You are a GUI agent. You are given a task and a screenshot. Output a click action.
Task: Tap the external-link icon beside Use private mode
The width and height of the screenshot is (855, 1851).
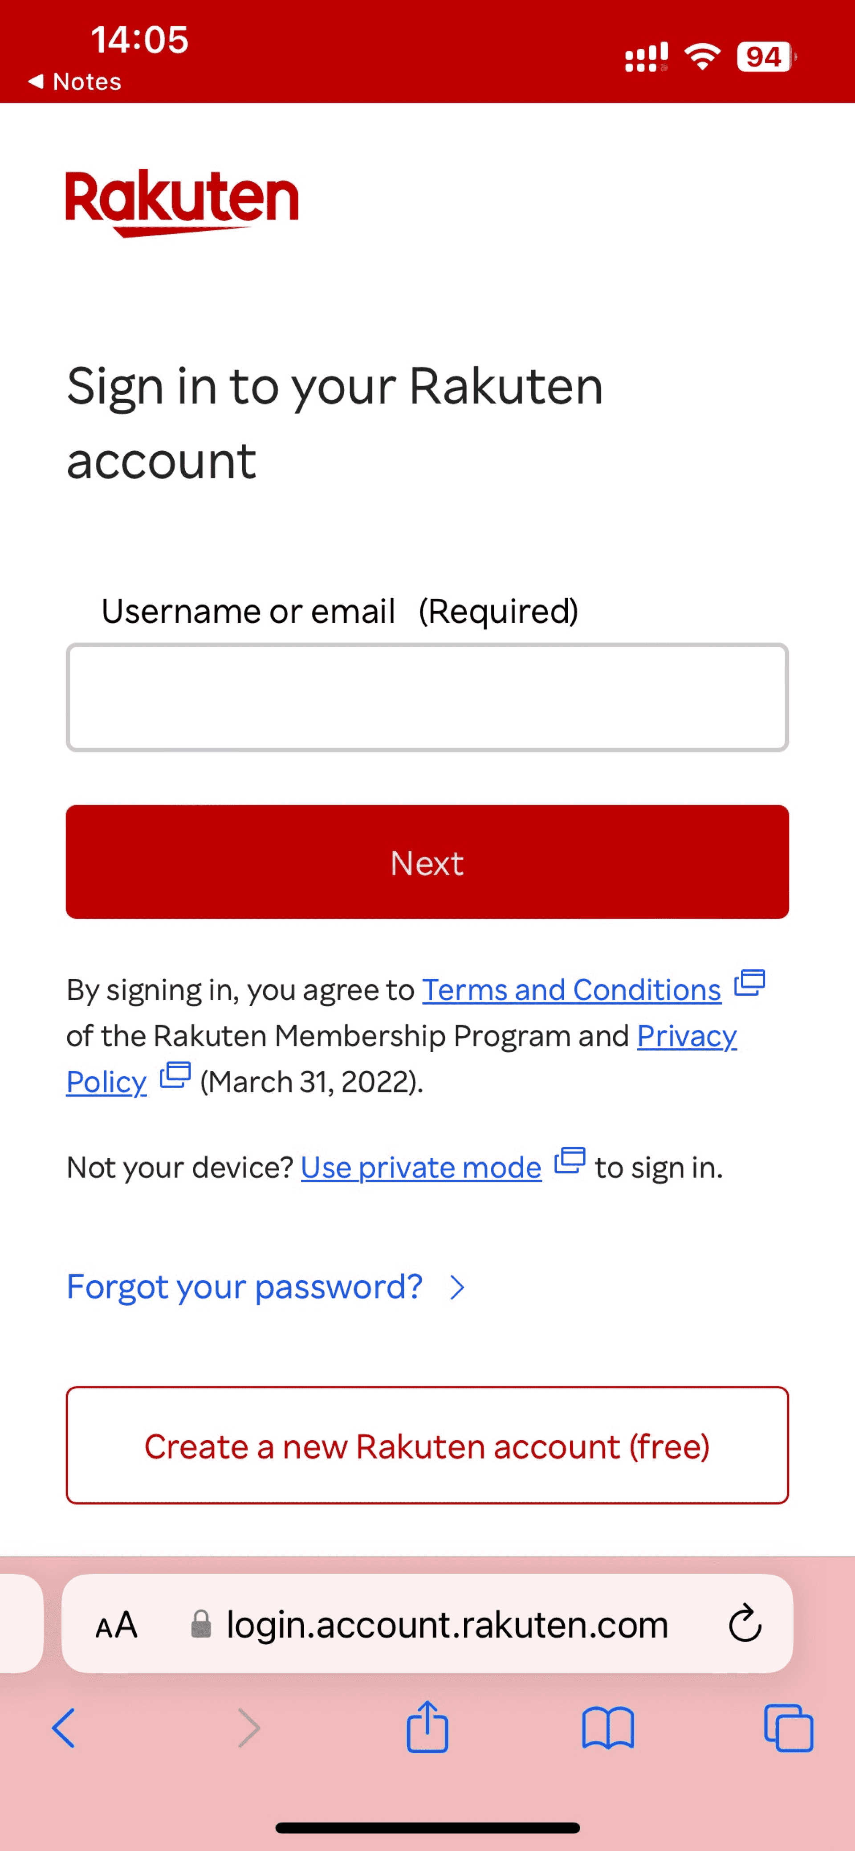pos(570,1160)
